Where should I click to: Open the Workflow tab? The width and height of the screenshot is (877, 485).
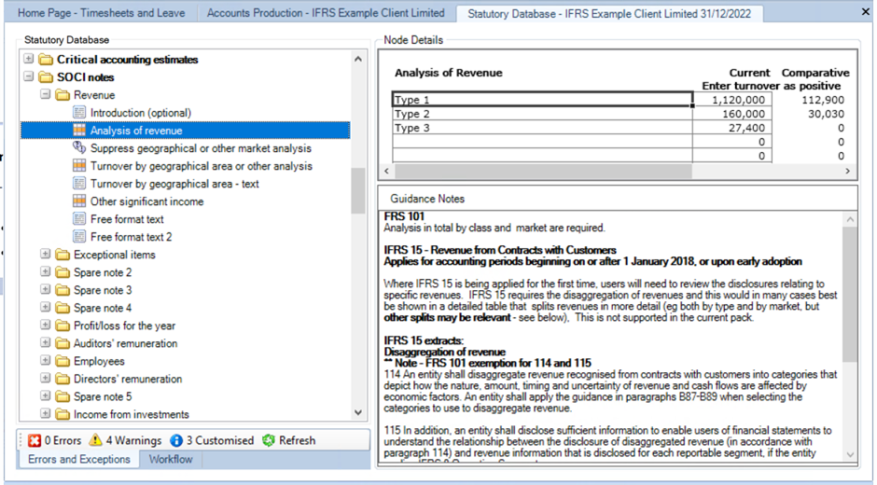pyautogui.click(x=171, y=459)
